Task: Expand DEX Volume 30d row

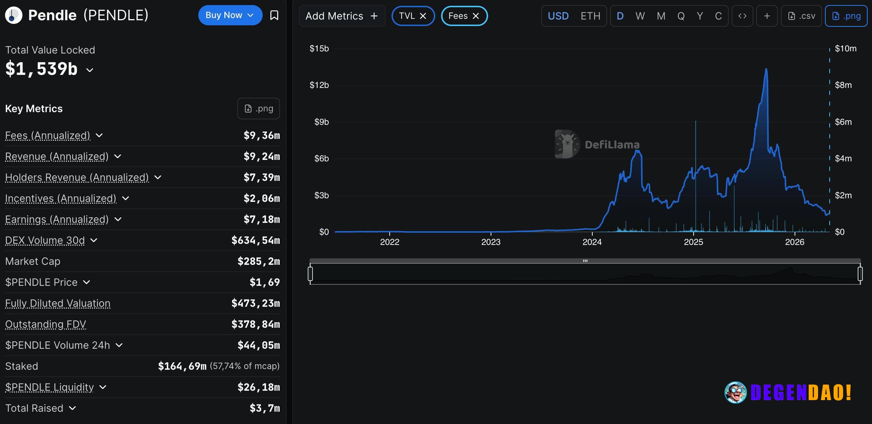Action: [x=94, y=240]
